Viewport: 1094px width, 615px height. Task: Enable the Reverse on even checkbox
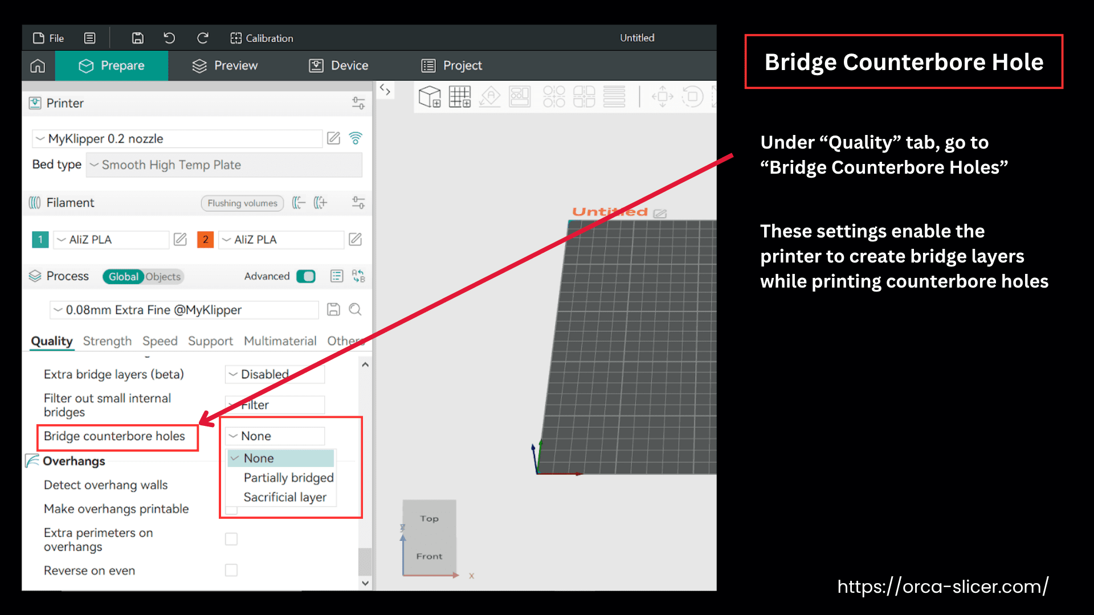[x=231, y=570]
